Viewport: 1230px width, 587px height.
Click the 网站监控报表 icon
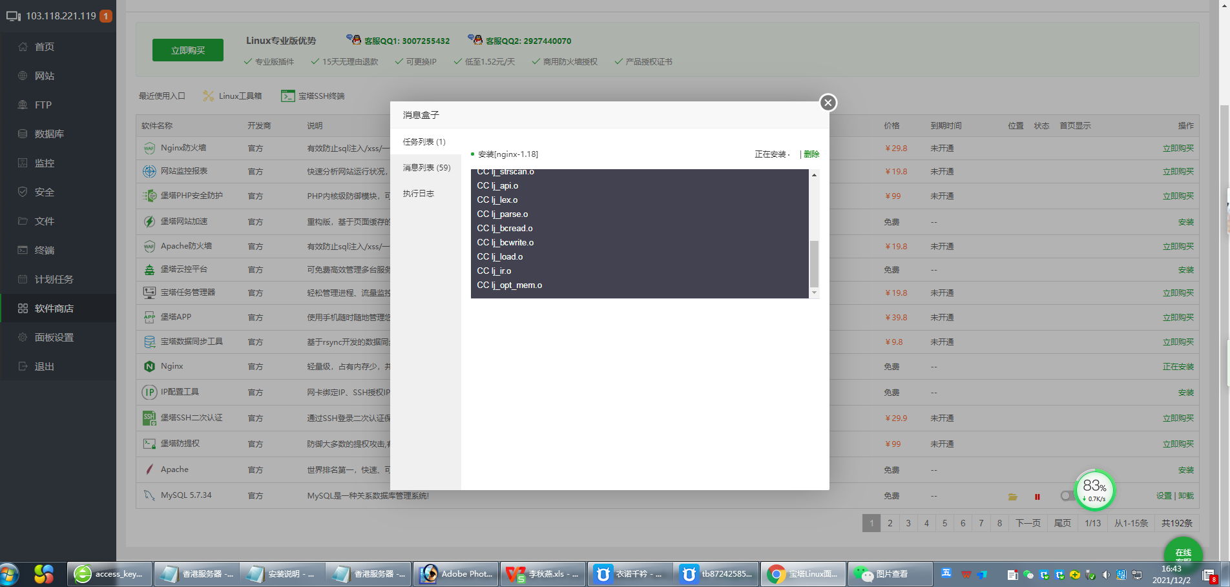pos(149,171)
